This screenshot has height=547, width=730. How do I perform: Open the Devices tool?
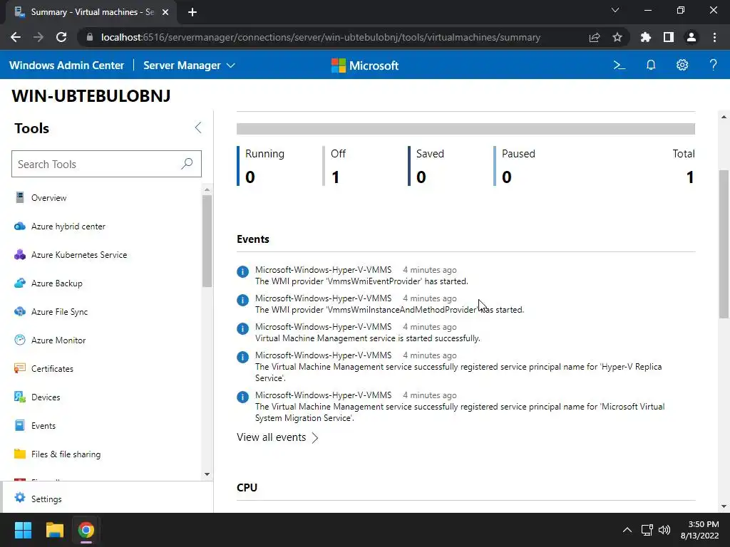click(x=46, y=397)
